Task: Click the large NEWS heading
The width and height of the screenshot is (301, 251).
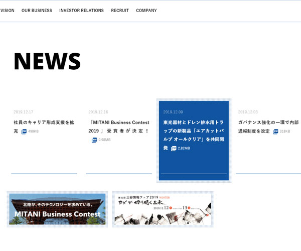Action: [x=47, y=61]
